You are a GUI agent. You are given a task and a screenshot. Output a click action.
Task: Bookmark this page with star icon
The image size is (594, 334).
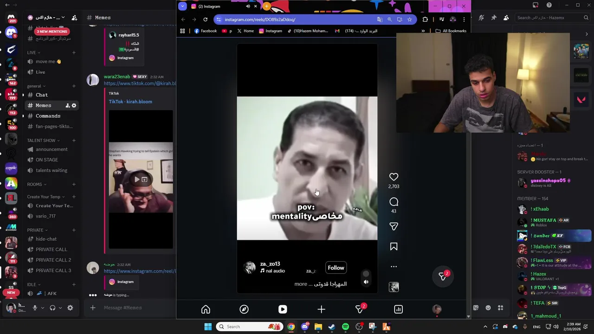409,19
